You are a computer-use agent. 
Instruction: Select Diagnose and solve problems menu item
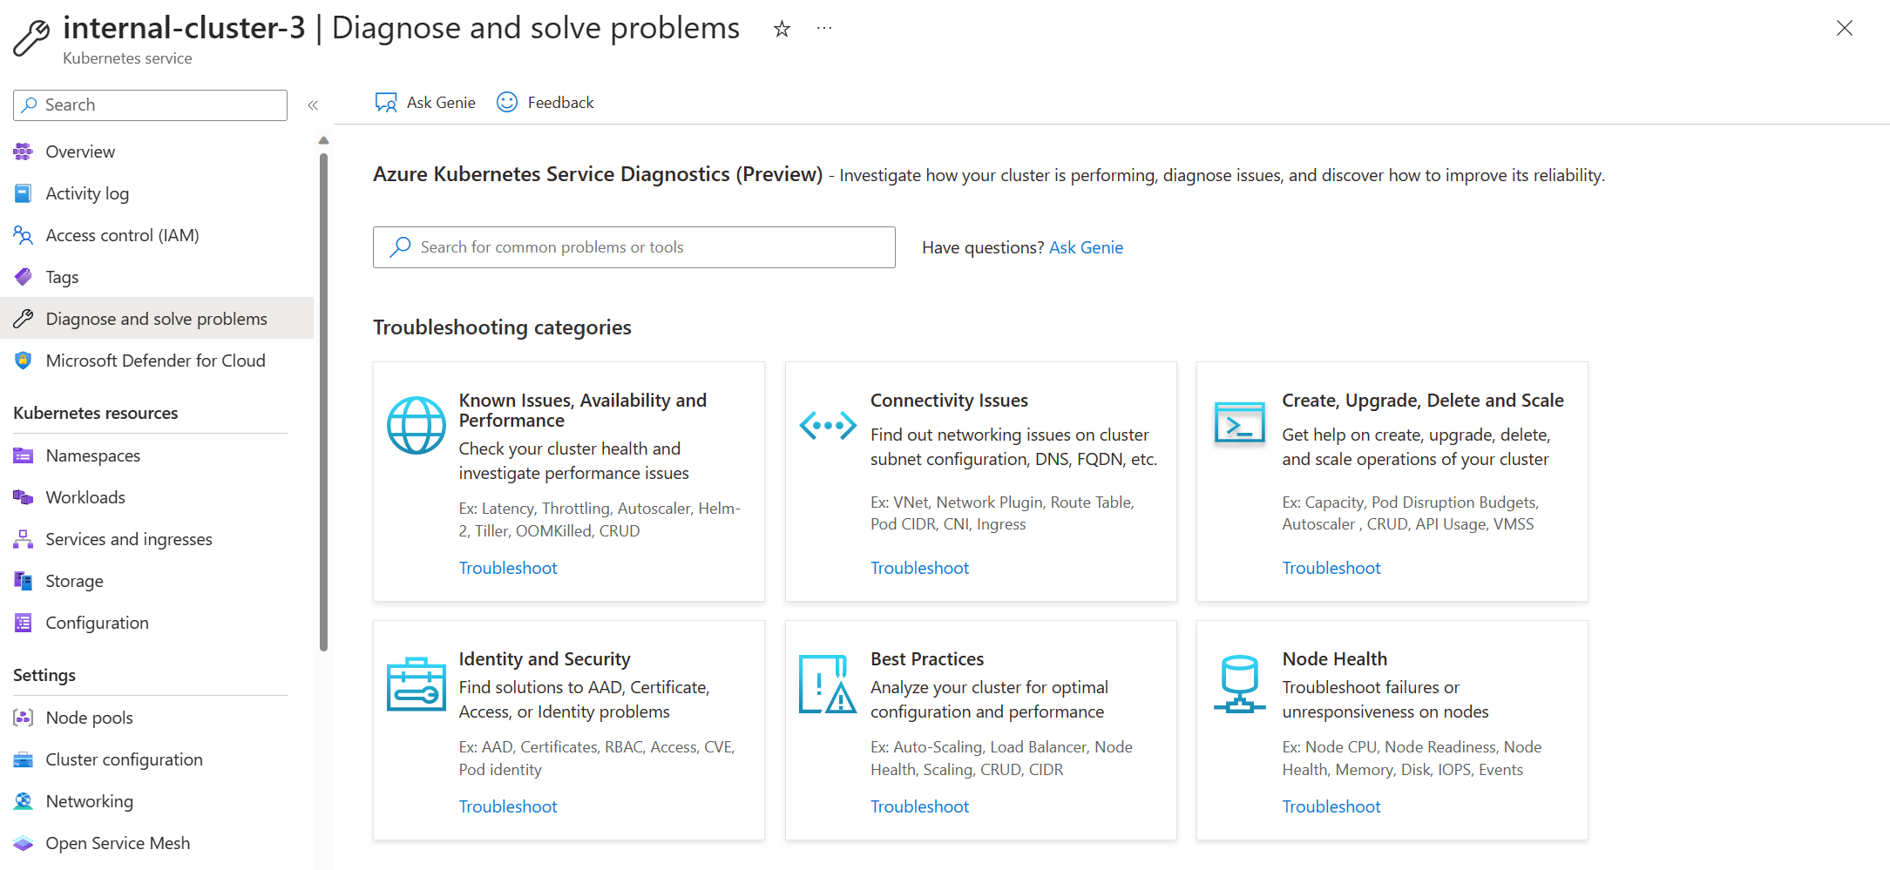(156, 318)
